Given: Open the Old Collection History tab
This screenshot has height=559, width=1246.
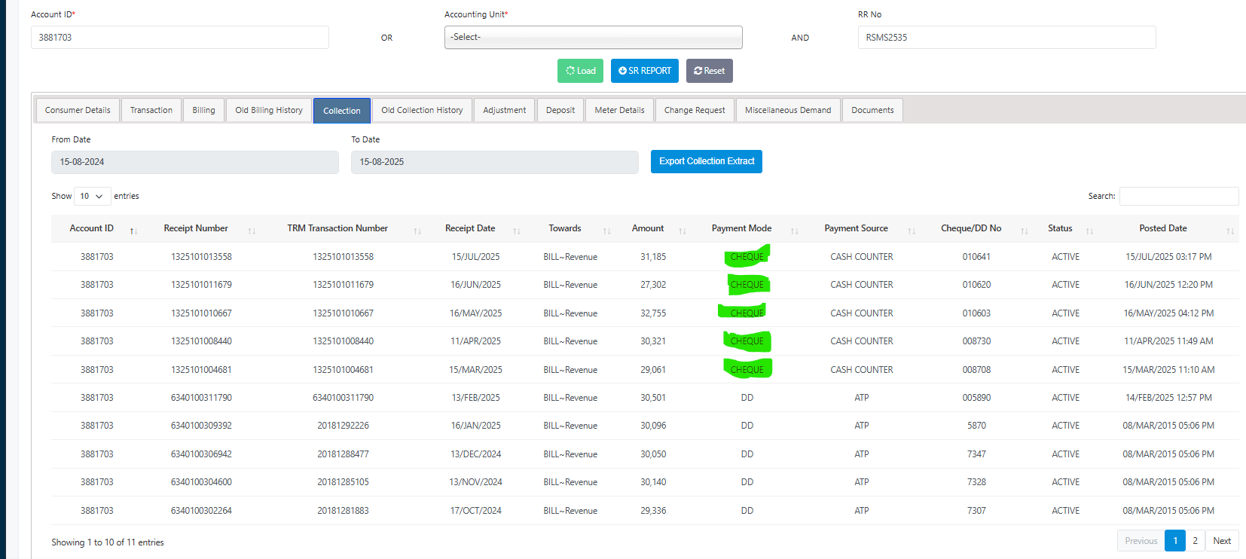Looking at the screenshot, I should 422,110.
